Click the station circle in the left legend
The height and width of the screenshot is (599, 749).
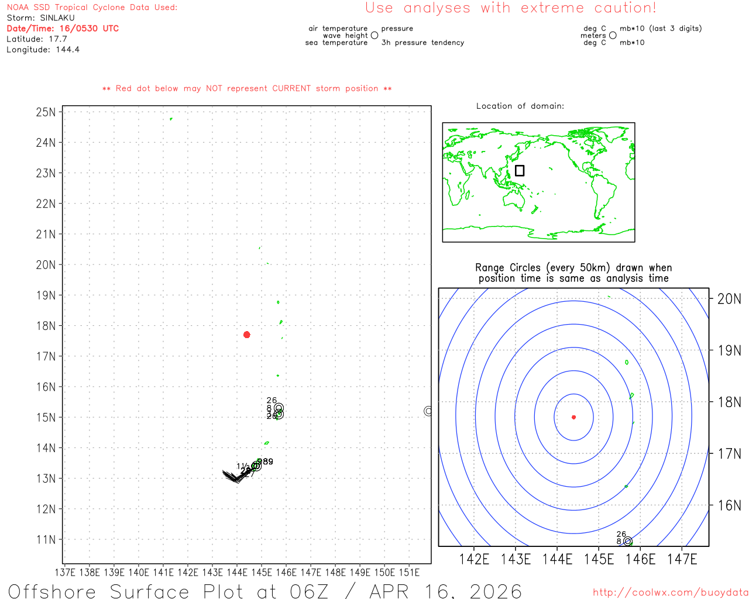click(x=374, y=35)
